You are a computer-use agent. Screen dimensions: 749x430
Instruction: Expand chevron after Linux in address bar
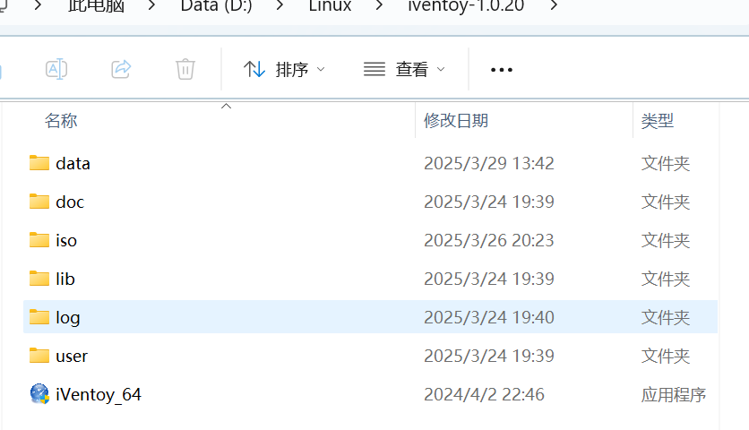379,5
